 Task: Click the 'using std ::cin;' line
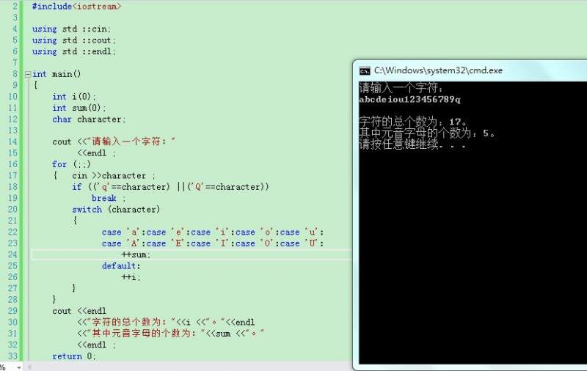(71, 29)
